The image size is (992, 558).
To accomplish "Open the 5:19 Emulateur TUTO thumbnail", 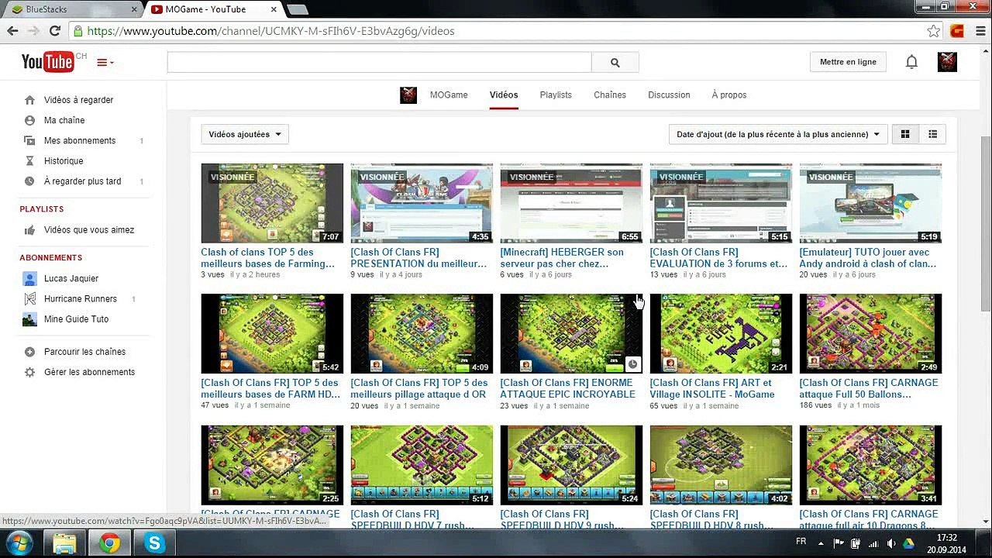I will click(870, 203).
